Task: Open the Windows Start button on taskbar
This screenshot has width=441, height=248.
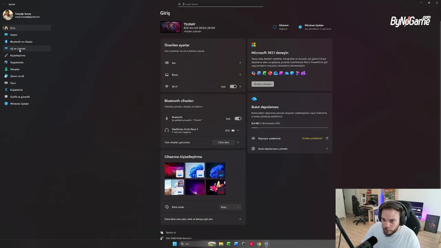Action: click(175, 244)
